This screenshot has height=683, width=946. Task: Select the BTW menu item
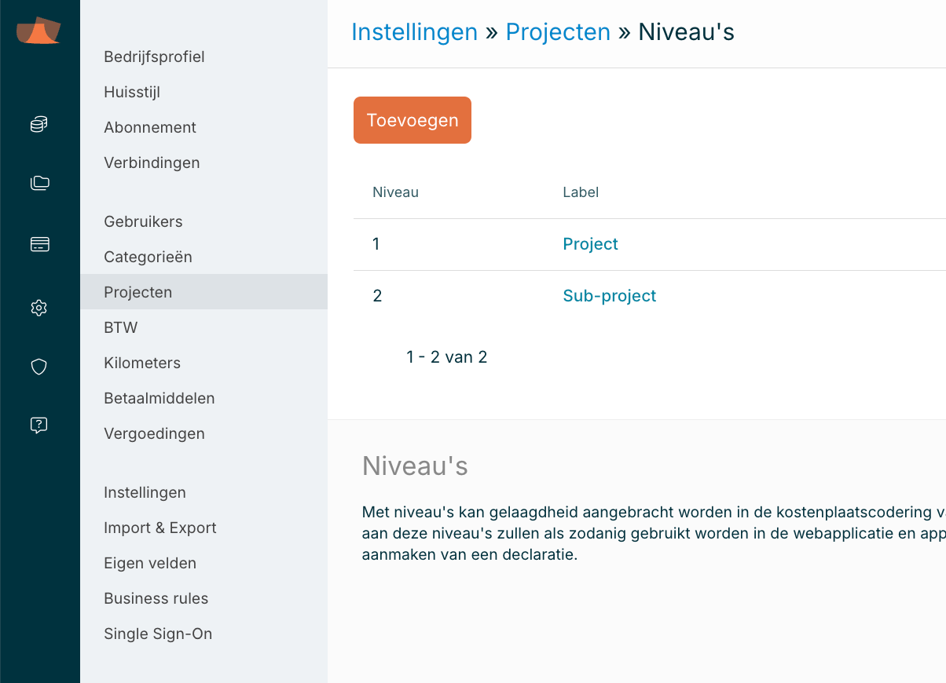pyautogui.click(x=121, y=327)
